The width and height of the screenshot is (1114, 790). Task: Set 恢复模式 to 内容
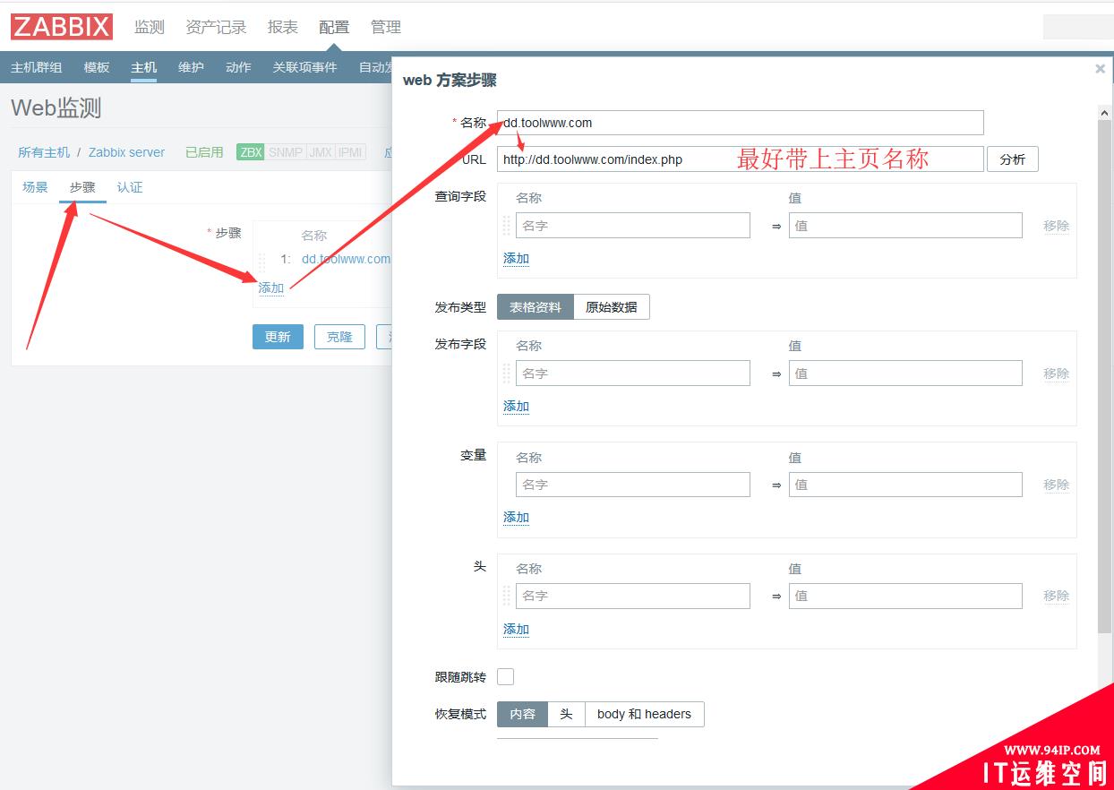click(522, 714)
